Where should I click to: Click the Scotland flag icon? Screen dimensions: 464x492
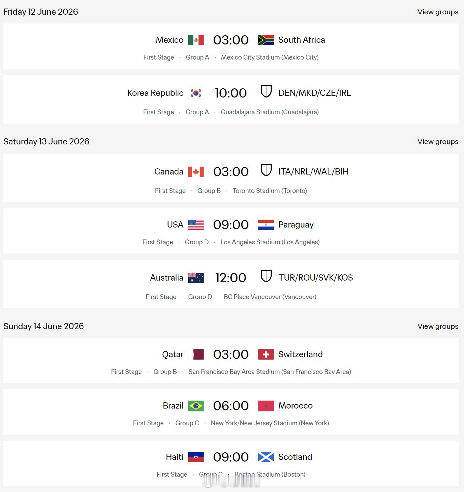pos(266,457)
